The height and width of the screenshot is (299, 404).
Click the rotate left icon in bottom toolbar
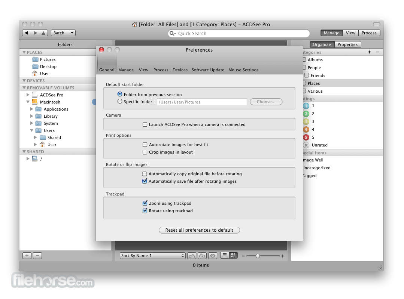(192, 256)
